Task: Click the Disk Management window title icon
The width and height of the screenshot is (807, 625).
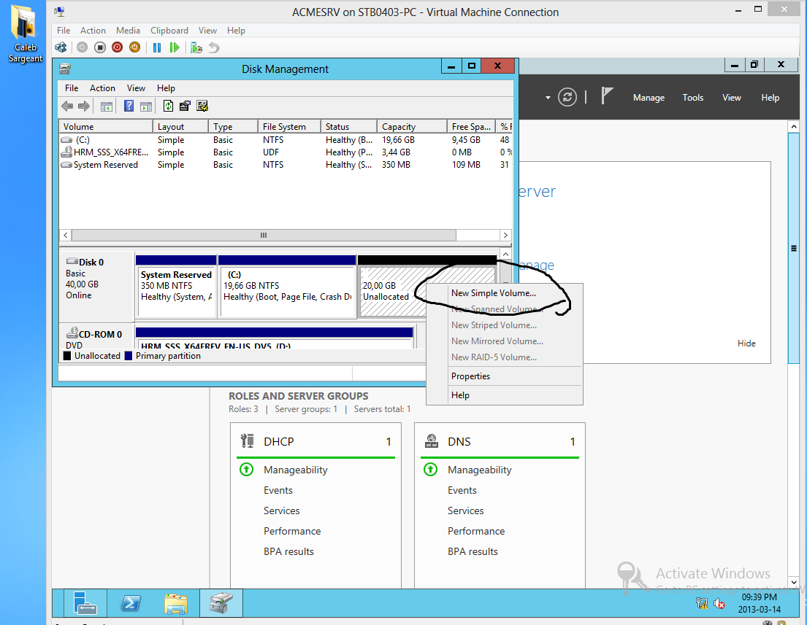Action: pyautogui.click(x=65, y=69)
